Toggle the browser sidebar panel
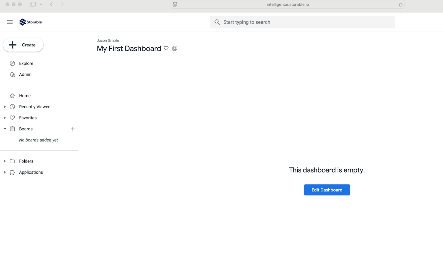This screenshot has height=257, width=443. coord(32,4)
